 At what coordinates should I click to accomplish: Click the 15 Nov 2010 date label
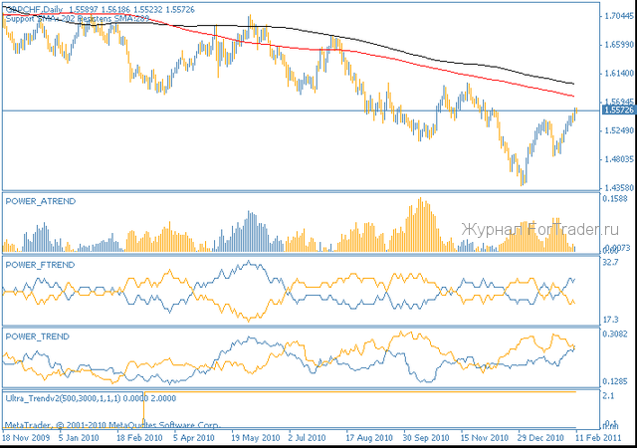[x=485, y=438]
